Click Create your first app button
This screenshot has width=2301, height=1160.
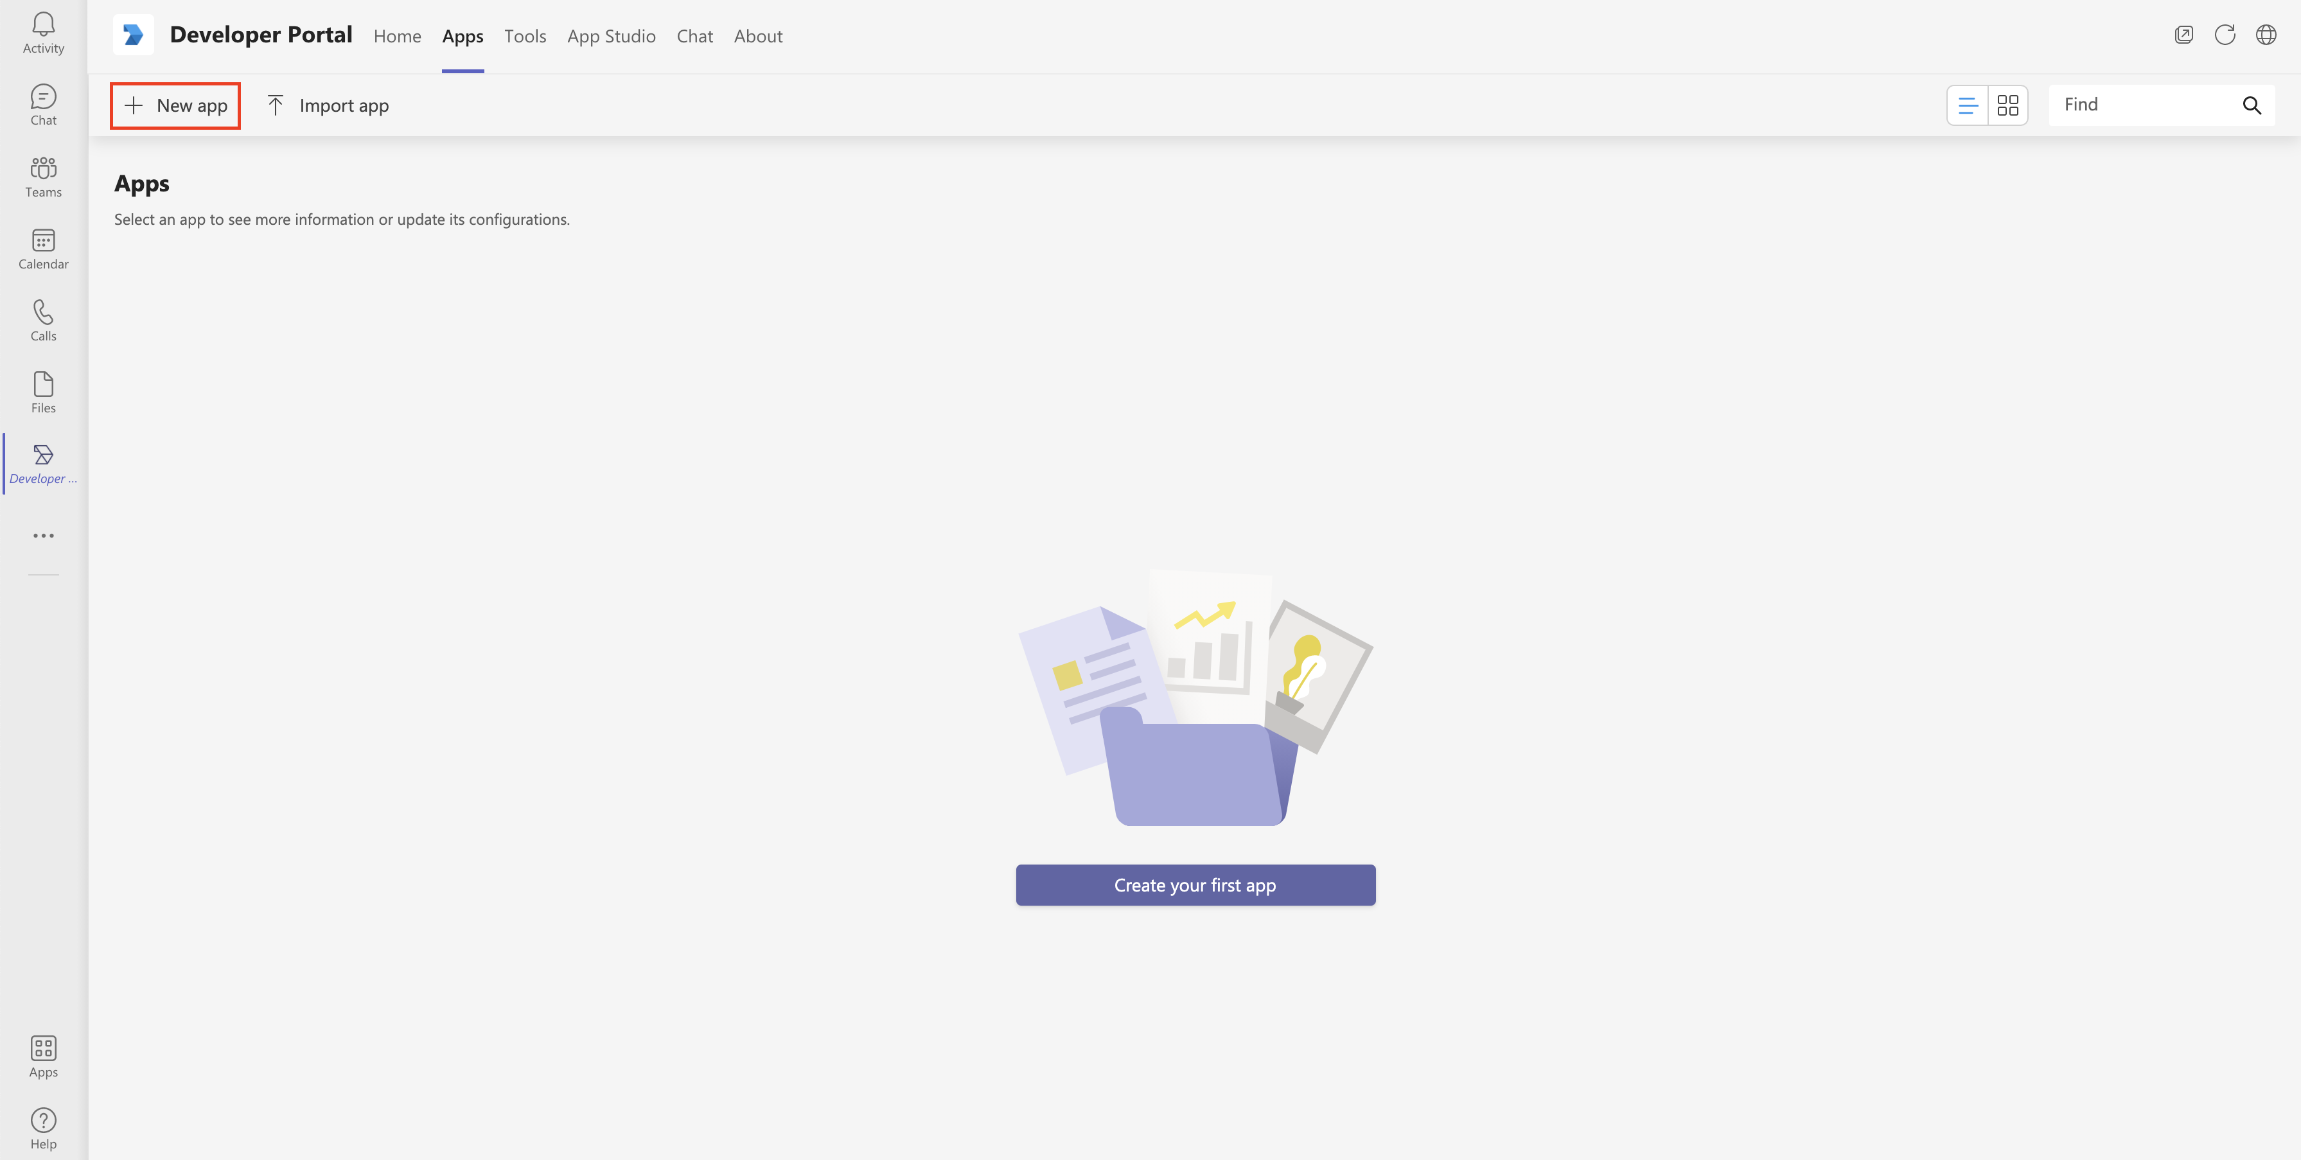click(x=1195, y=885)
